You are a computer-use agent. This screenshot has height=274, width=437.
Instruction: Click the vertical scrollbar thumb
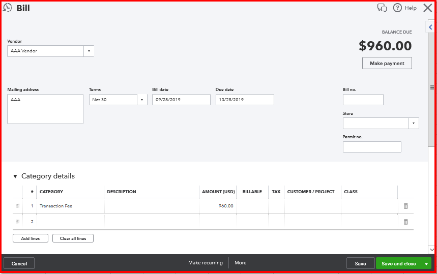[431, 88]
